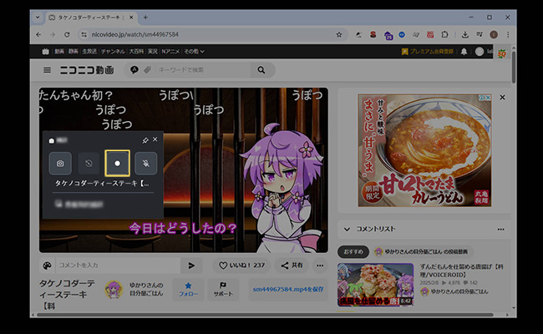Open the Chrome profile avatar
The height and width of the screenshot is (334, 543).
[494, 34]
